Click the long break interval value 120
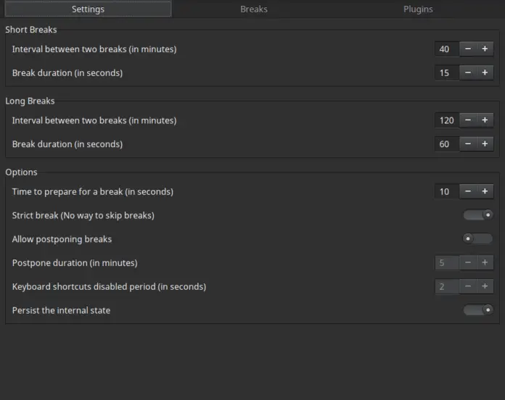 [447, 120]
